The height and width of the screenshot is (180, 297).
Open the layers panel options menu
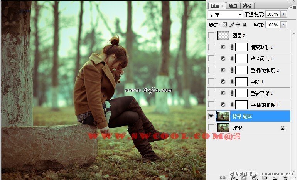[x=293, y=7]
